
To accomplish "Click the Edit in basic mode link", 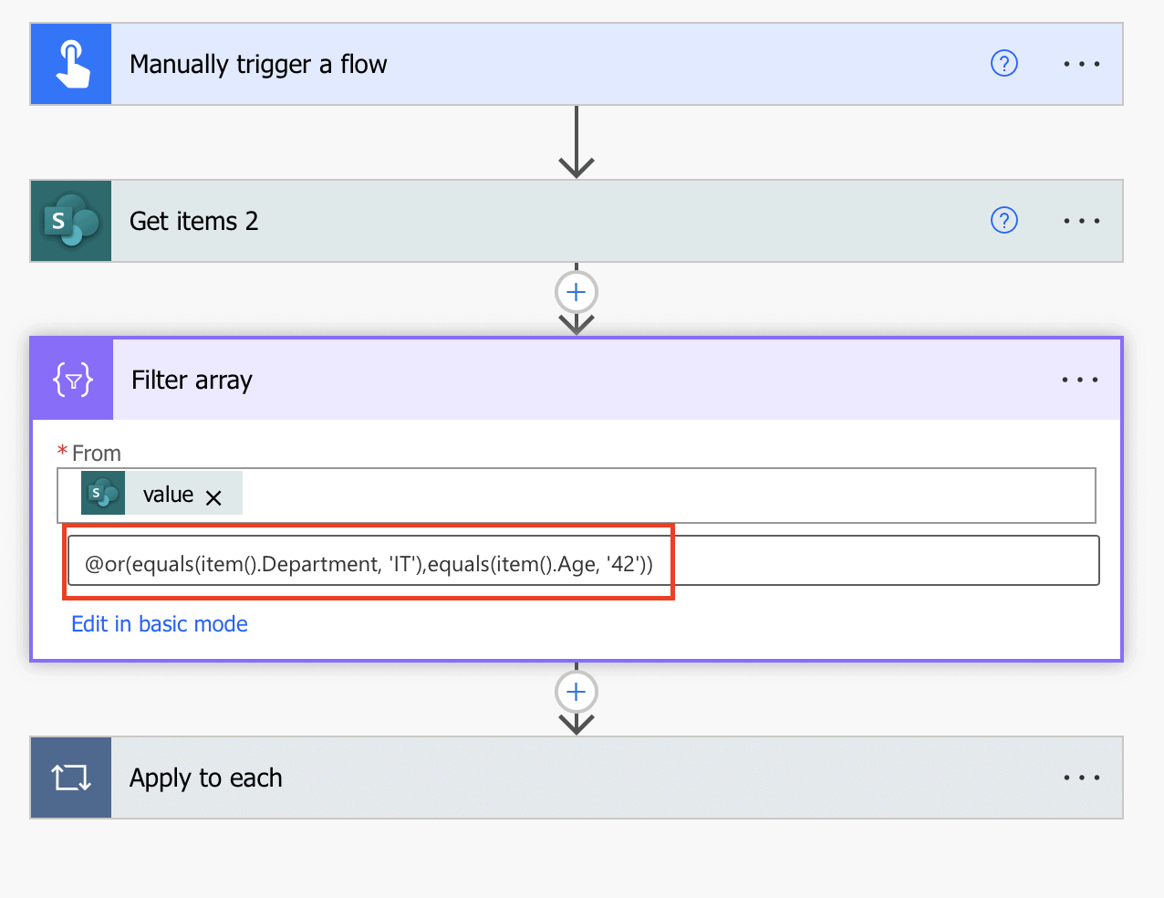I will [x=160, y=624].
